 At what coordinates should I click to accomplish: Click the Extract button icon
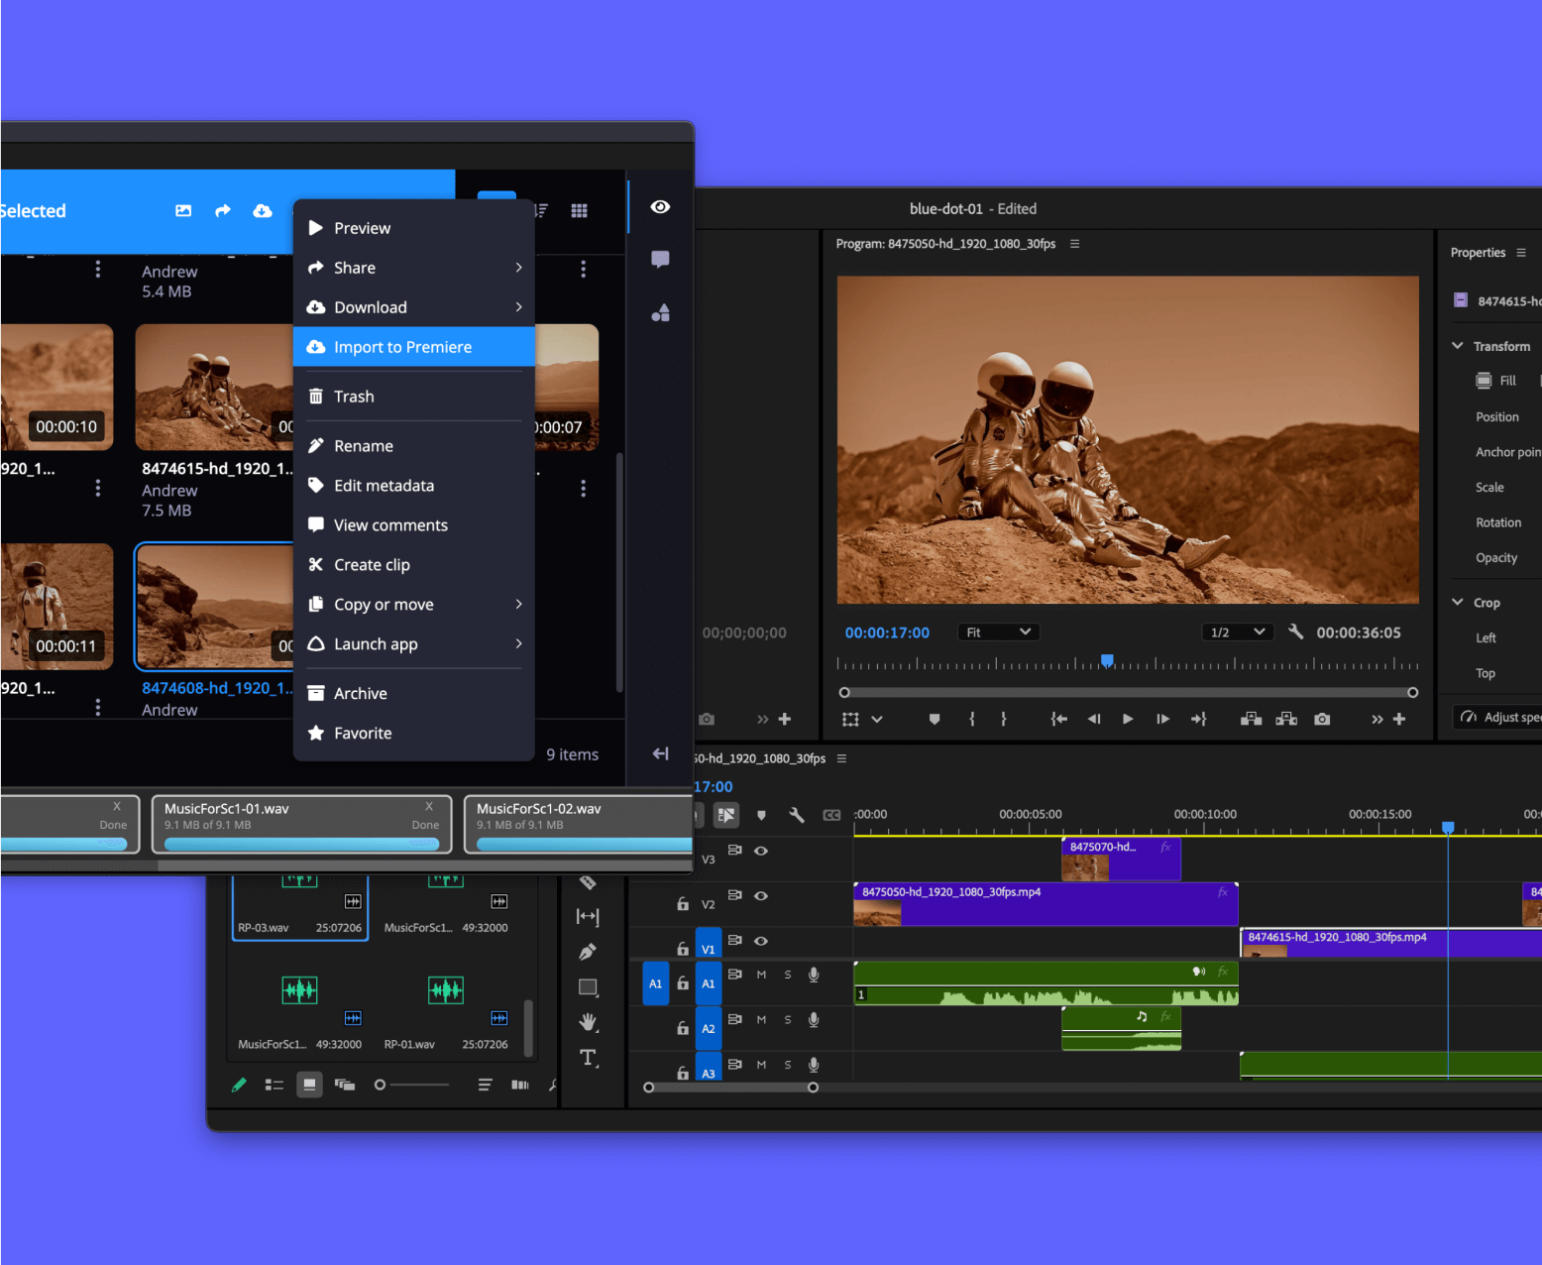(x=1286, y=719)
